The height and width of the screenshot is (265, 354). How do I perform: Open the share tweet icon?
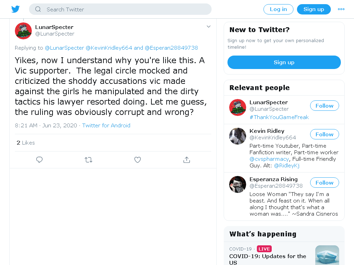(186, 160)
